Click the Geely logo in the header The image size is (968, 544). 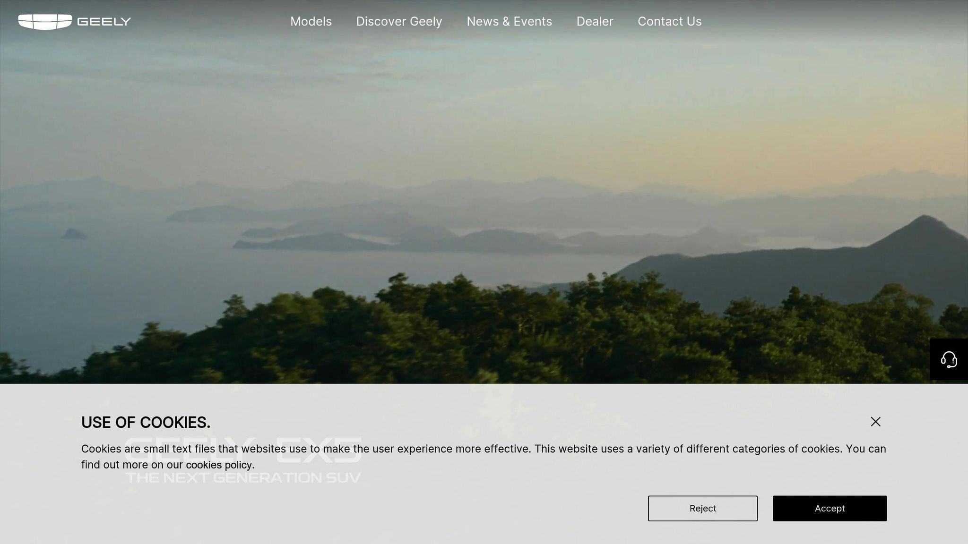[75, 22]
